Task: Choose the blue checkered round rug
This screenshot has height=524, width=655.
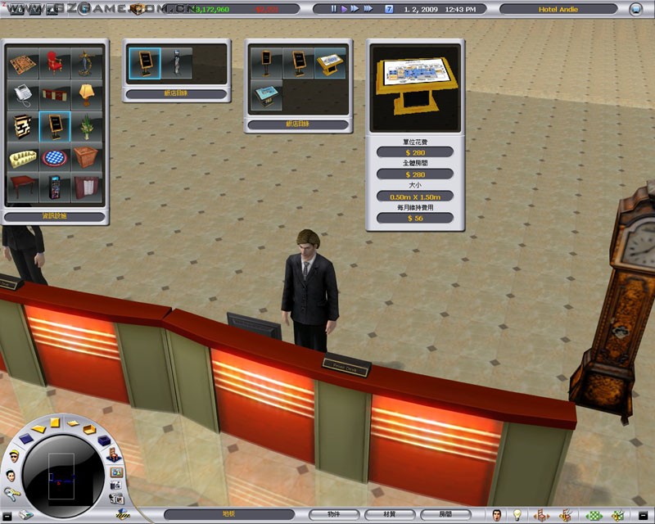Action: tap(55, 158)
